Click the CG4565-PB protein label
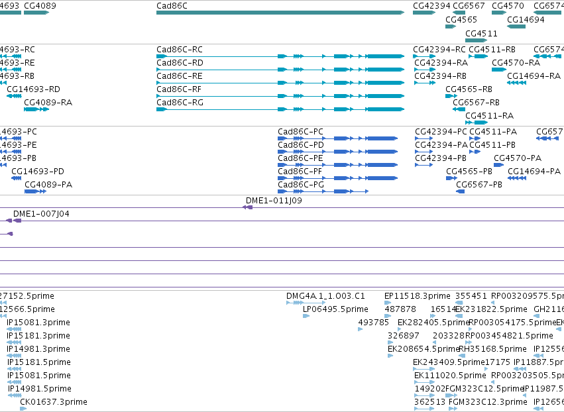Screen dimensions: 564x412 (x=469, y=172)
